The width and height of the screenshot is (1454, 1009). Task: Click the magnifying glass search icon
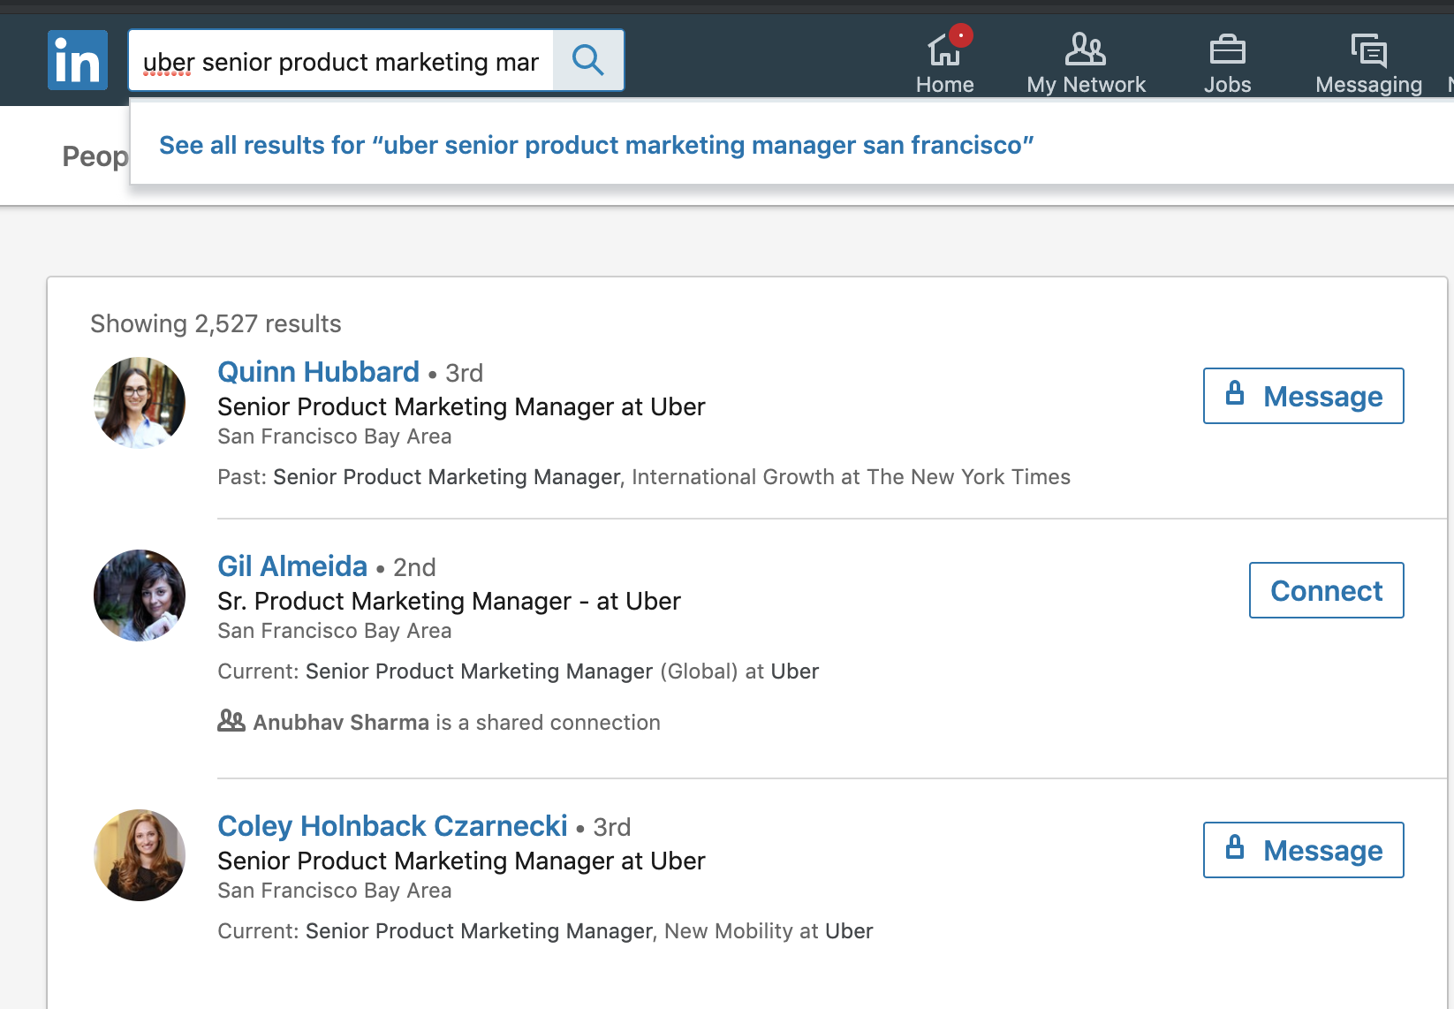588,60
